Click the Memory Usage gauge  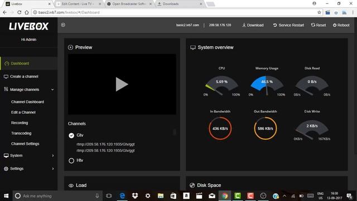pyautogui.click(x=267, y=86)
